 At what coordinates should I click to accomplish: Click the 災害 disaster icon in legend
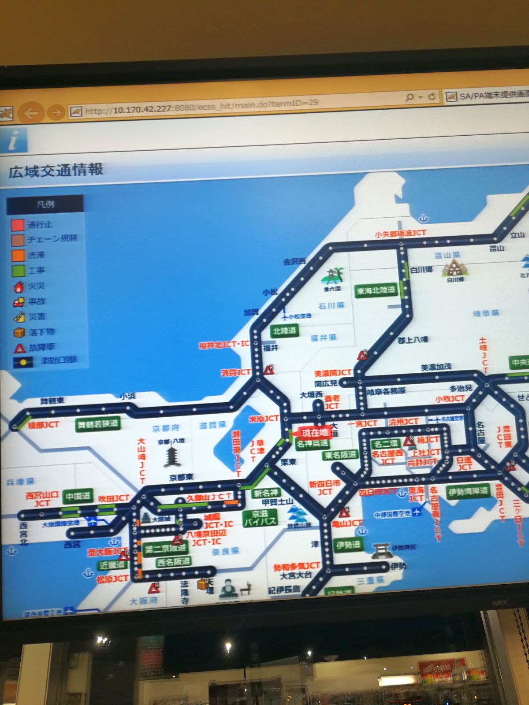tap(19, 317)
